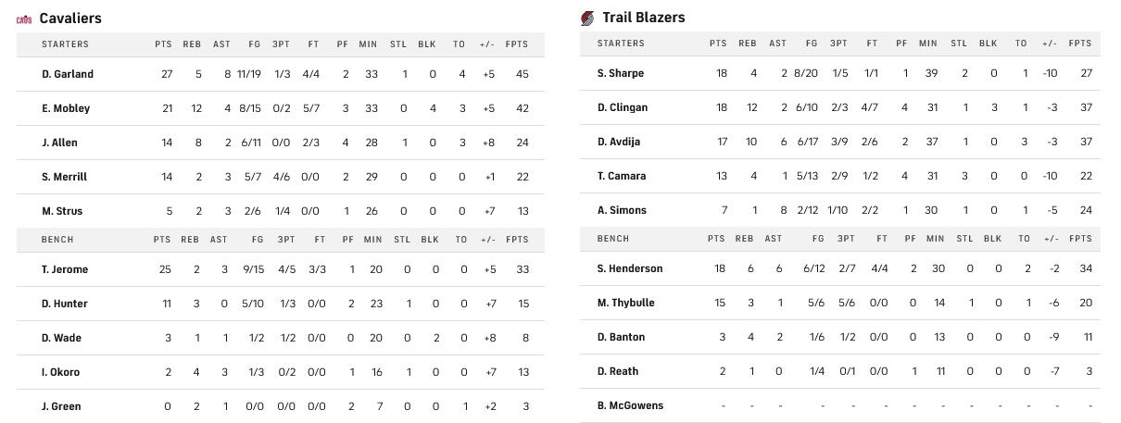Screen dimensions: 1121x423
Task: Click S. Sharpe's name
Action: (621, 73)
